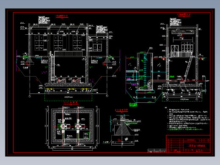Select the railing below the windows in left section

69,54
